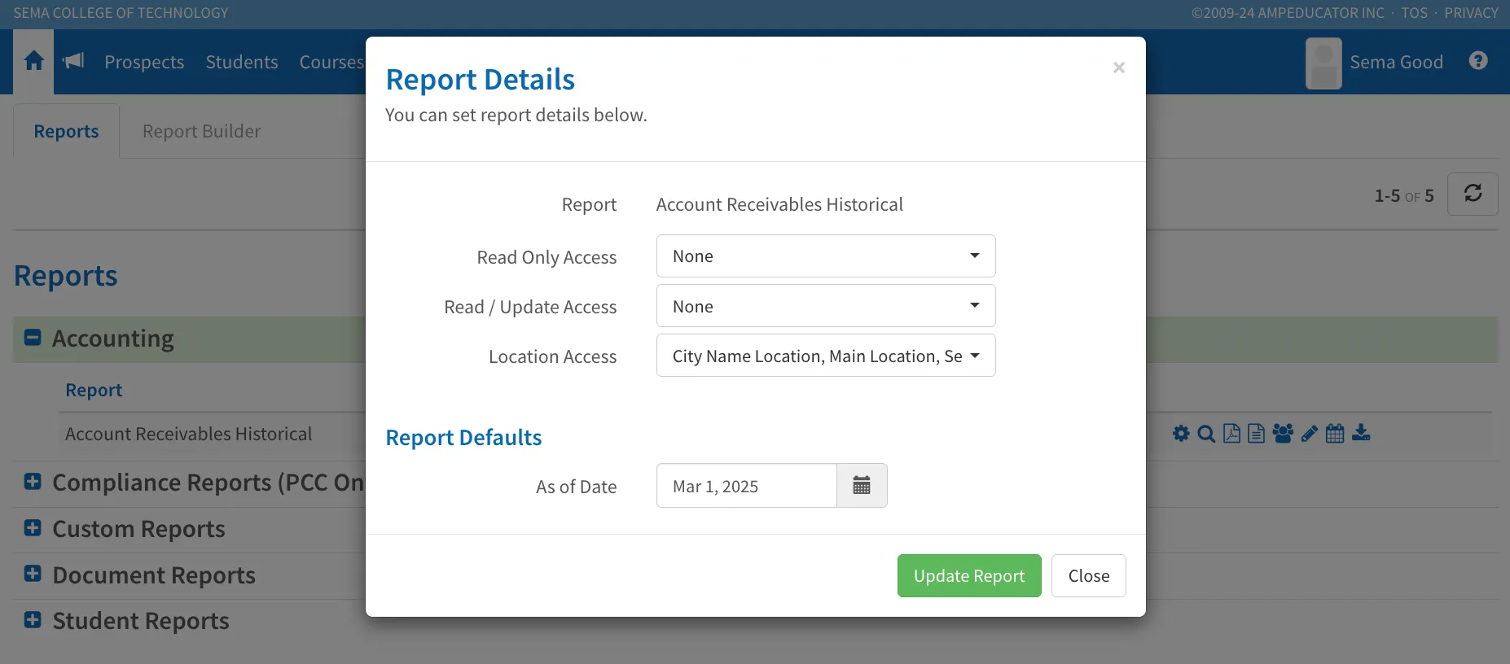Open settings gear for Account Receivables Historical

click(x=1181, y=434)
